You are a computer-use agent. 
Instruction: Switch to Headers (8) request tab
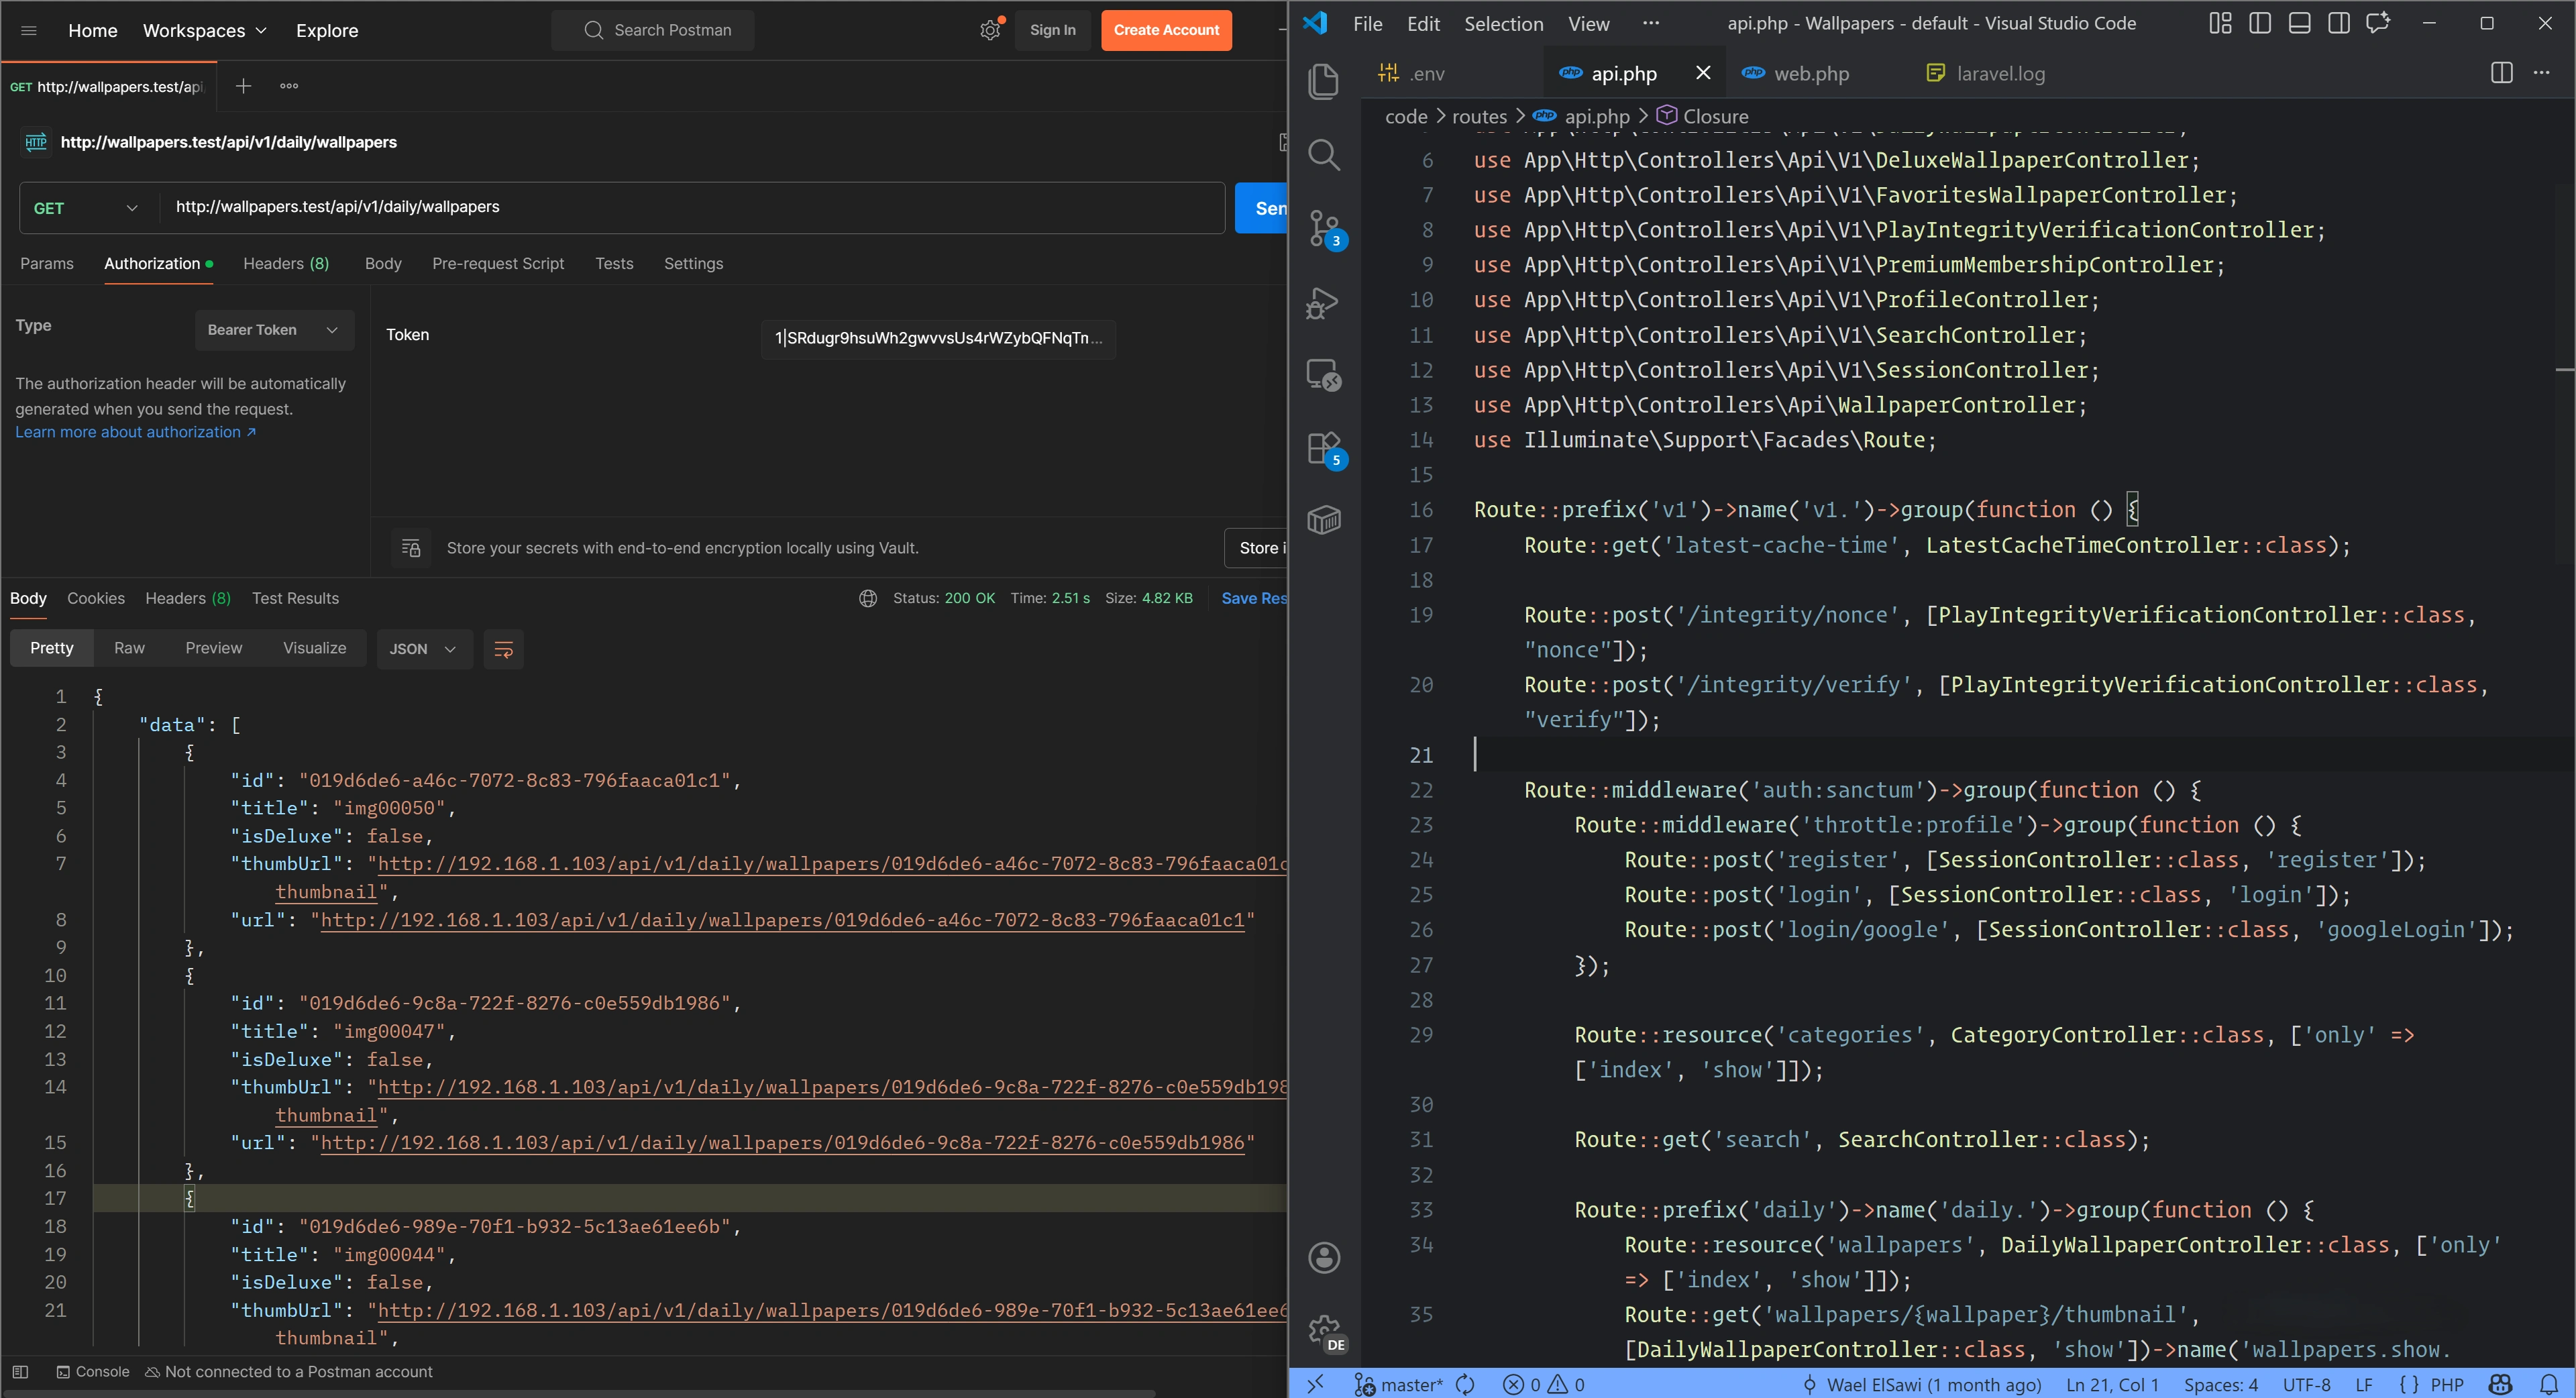tap(285, 264)
